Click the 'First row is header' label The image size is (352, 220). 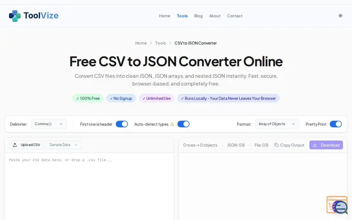96,124
